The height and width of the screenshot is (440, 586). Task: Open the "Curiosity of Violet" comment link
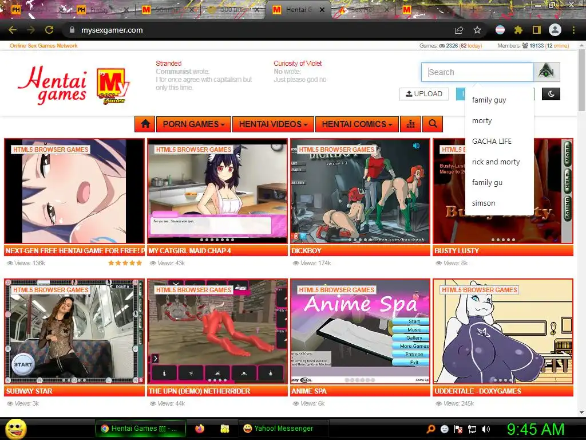298,63
